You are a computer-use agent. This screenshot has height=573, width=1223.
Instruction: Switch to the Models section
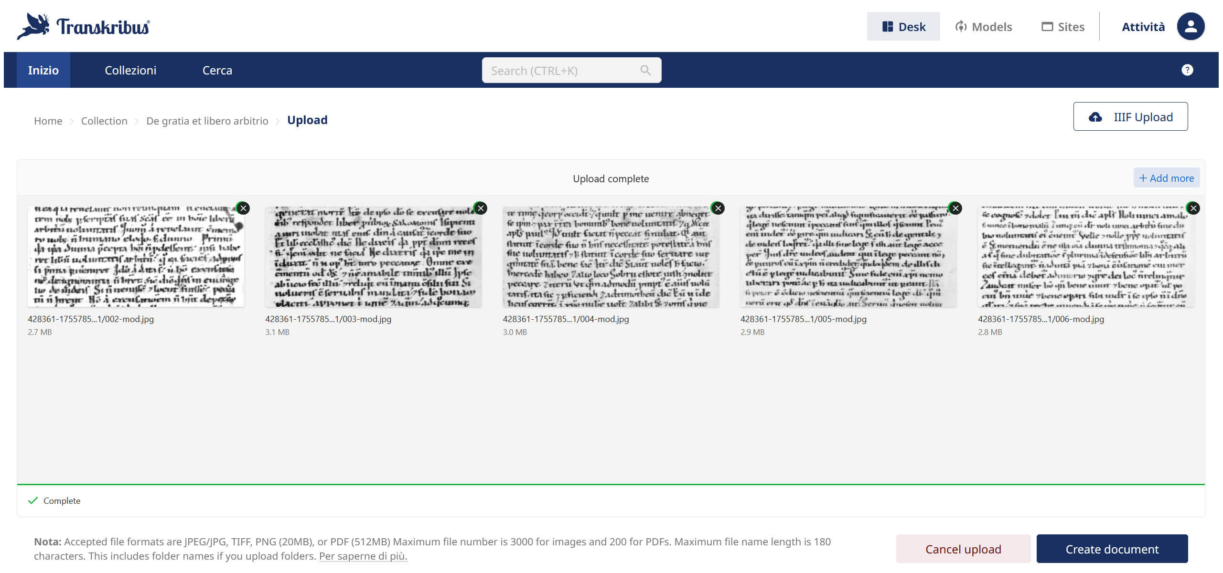coord(984,27)
